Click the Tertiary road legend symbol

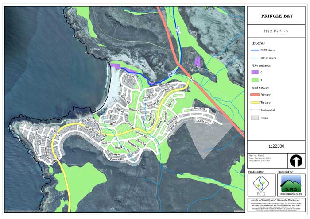click(255, 102)
